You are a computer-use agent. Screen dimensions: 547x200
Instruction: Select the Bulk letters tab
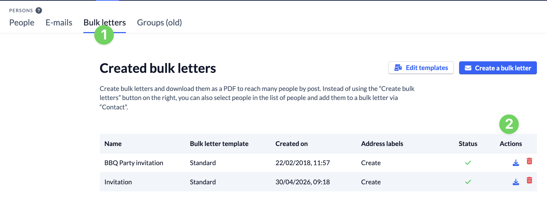click(105, 23)
